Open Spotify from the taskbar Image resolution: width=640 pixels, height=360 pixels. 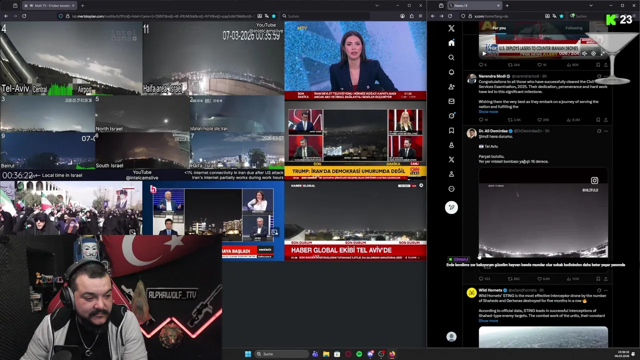point(359,354)
